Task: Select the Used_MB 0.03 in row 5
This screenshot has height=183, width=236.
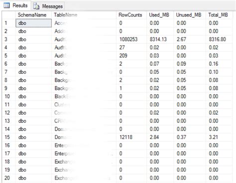Action: point(154,55)
